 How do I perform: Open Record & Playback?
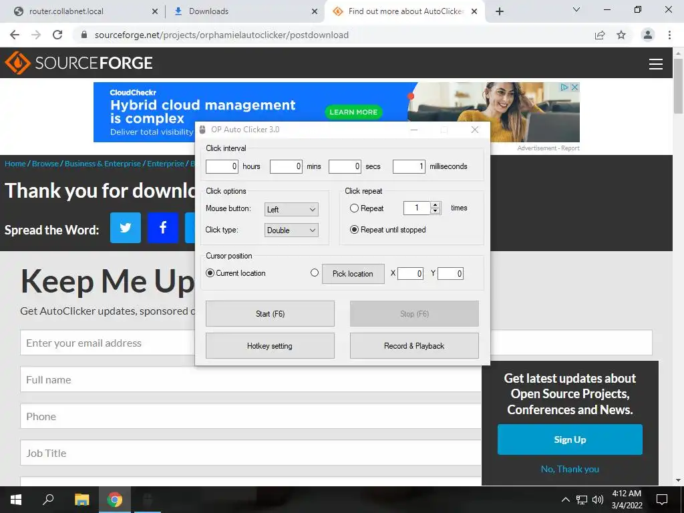click(x=414, y=346)
